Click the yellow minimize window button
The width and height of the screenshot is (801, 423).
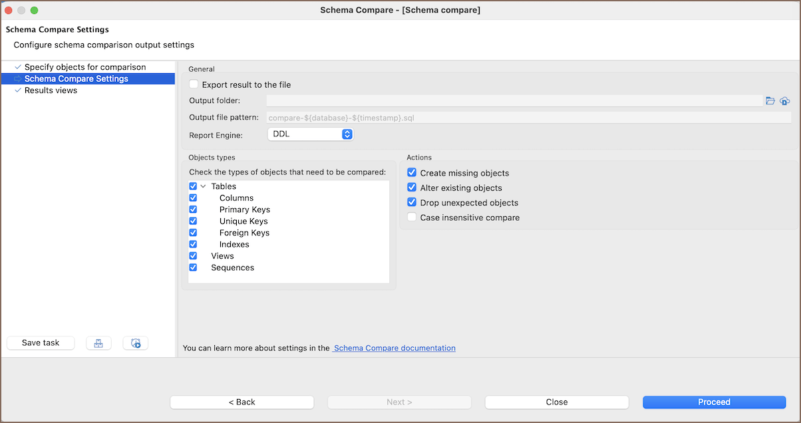(x=22, y=10)
